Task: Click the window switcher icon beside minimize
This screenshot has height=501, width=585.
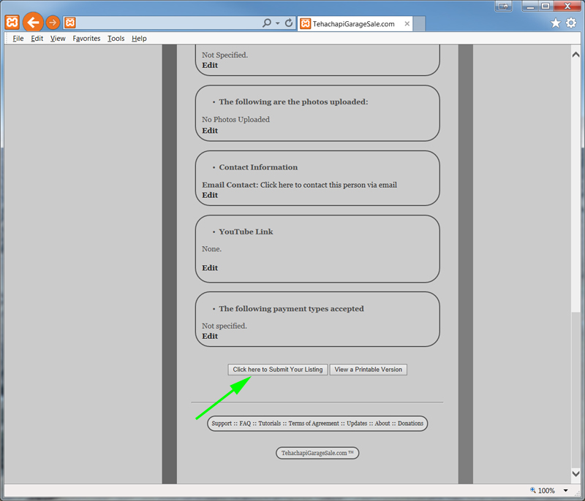Action: click(x=503, y=7)
